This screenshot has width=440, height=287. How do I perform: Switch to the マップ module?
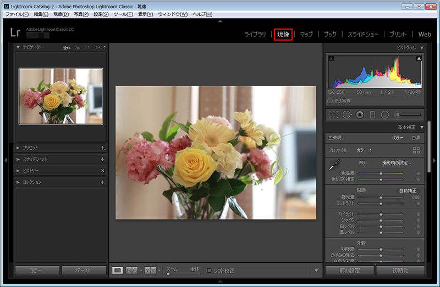click(306, 35)
